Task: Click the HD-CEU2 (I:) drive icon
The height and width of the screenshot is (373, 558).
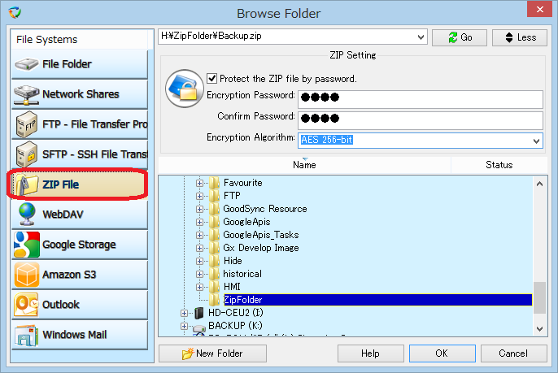Action: coord(199,313)
